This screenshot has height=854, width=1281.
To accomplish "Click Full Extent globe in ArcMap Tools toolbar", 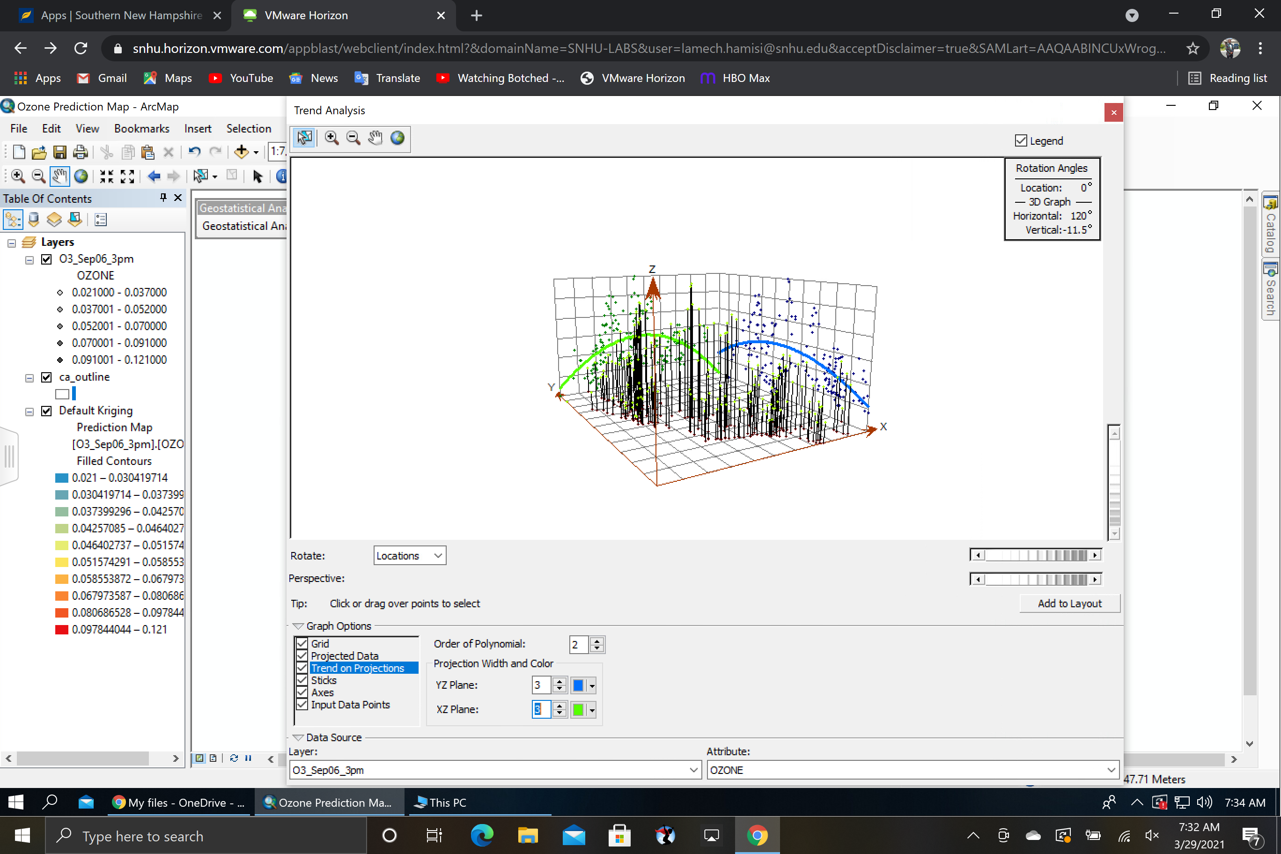I will (x=81, y=176).
